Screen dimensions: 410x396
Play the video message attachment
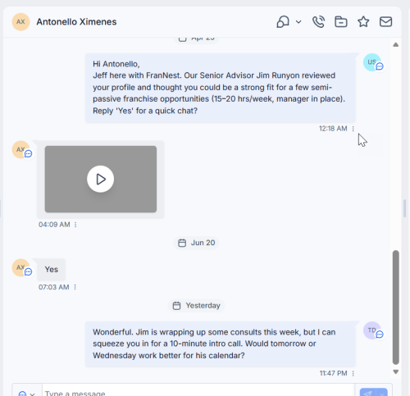[x=101, y=179]
